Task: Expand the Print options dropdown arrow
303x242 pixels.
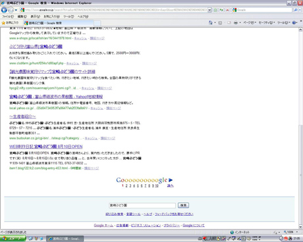Action: point(240,23)
